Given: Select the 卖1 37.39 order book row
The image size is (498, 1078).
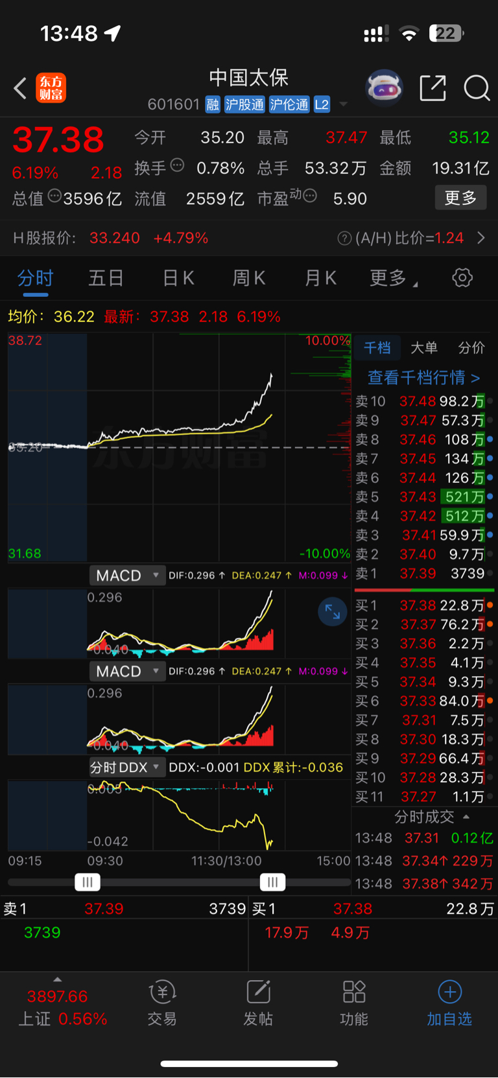Looking at the screenshot, I should tap(424, 574).
